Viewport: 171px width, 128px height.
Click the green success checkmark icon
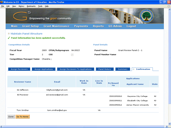pyautogui.click(x=9, y=38)
